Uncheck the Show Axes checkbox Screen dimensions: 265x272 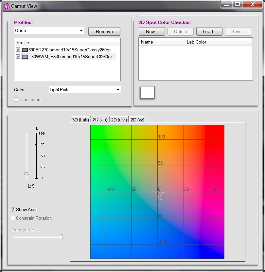[13, 209]
